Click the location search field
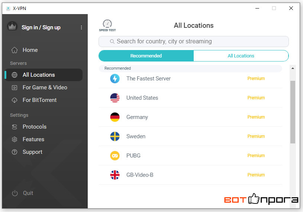This screenshot has width=303, height=212. coord(194,42)
